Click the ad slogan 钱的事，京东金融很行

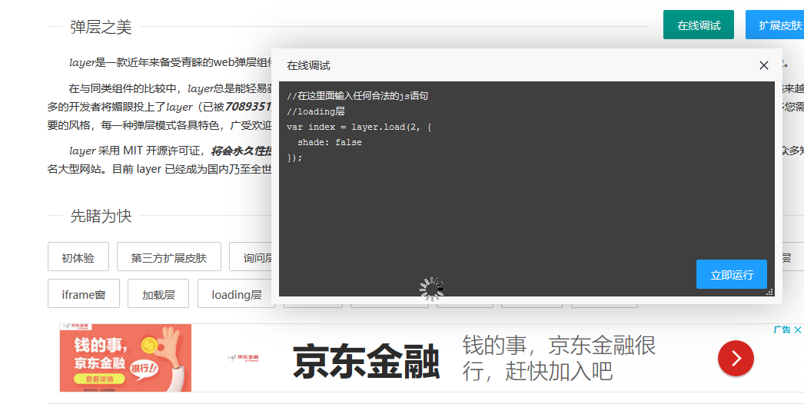point(559,358)
